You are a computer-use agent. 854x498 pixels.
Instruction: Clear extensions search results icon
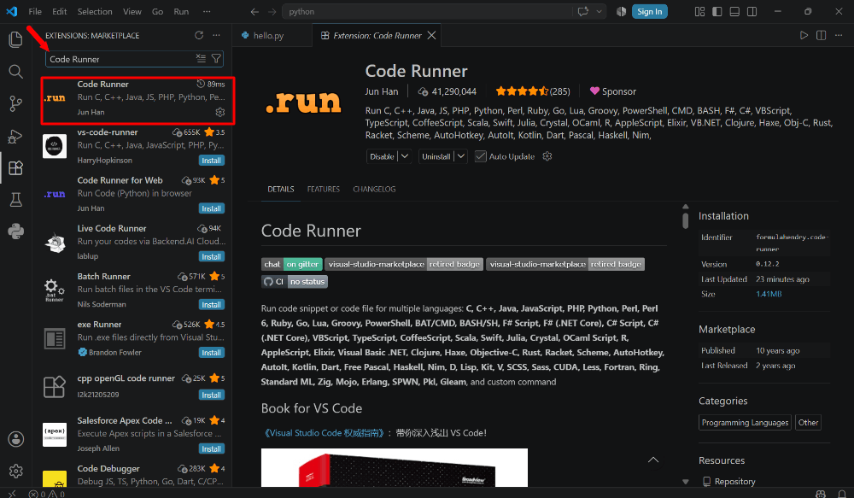pyautogui.click(x=201, y=58)
